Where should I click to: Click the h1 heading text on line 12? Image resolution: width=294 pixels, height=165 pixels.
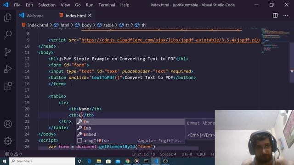(x=117, y=59)
